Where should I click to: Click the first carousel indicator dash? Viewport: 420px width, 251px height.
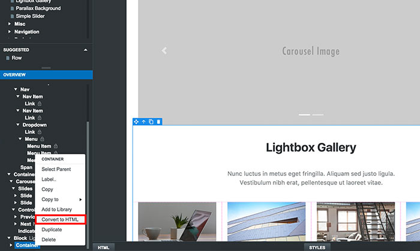(x=304, y=115)
